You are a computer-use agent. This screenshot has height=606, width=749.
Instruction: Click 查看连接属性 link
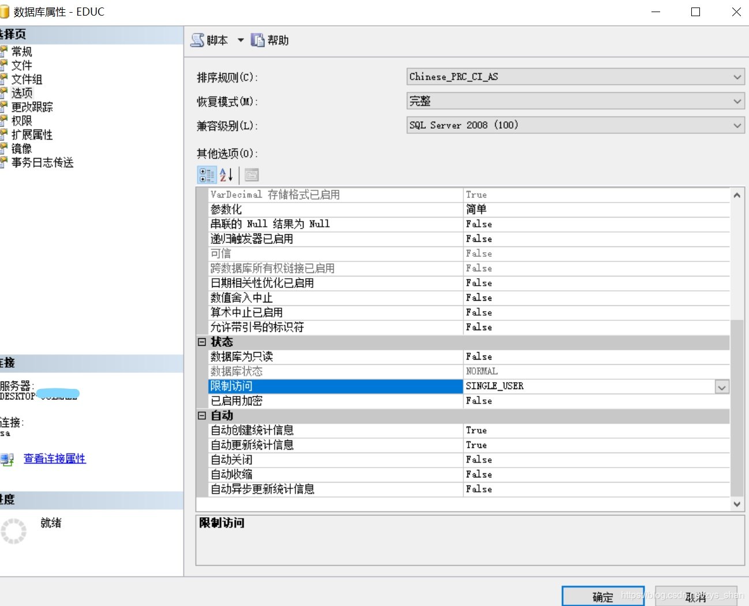[55, 458]
